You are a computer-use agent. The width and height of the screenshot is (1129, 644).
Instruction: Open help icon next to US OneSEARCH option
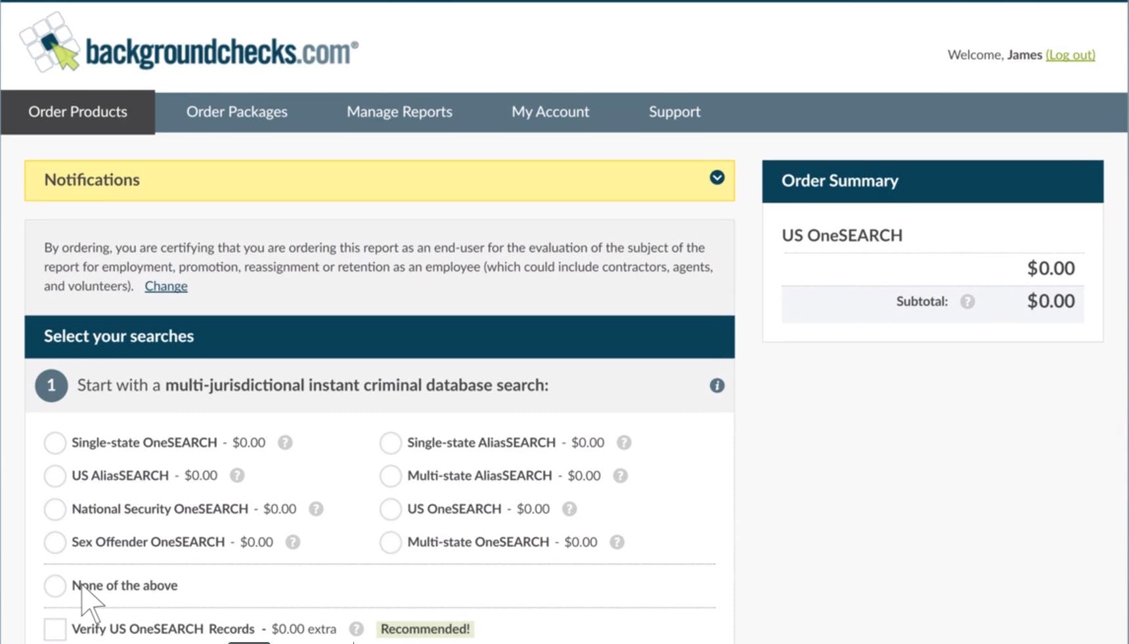pyautogui.click(x=569, y=509)
